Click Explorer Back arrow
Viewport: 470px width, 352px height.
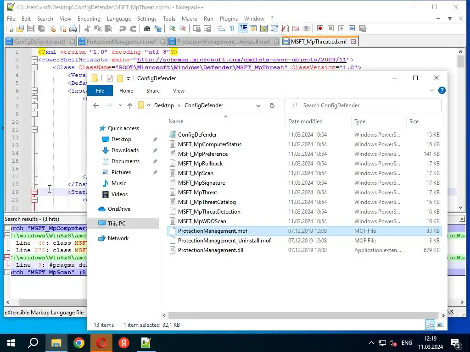(x=96, y=105)
